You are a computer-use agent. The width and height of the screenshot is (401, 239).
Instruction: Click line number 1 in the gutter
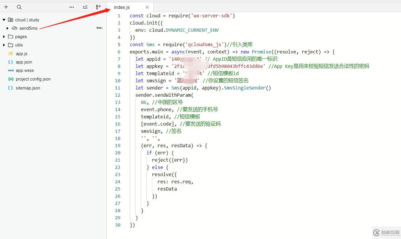click(119, 16)
